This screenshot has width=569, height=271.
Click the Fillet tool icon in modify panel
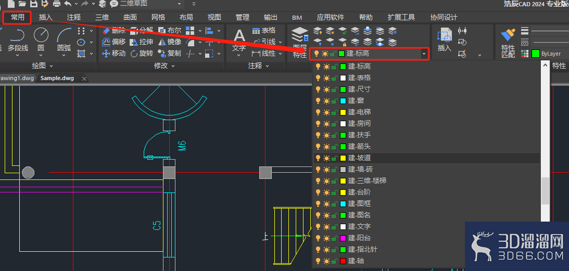190,42
